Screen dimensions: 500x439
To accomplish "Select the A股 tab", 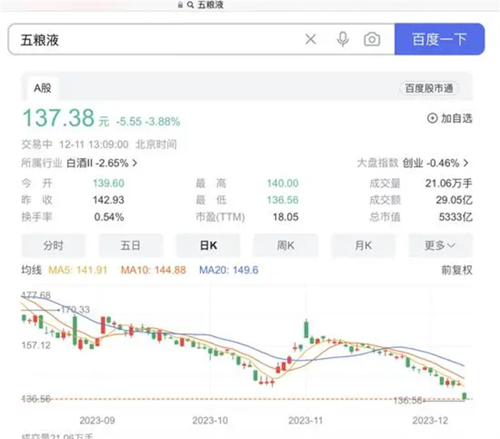I will [42, 88].
